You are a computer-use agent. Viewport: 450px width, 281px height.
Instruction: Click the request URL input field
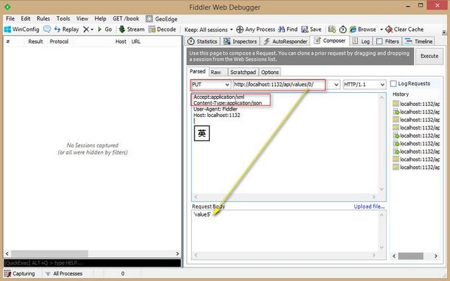[282, 84]
